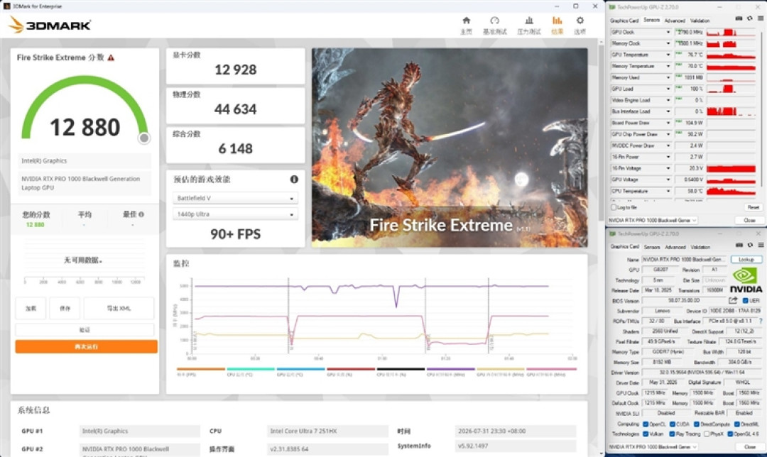Click the 显卡分数 value 12 928
The height and width of the screenshot is (457, 767).
click(235, 70)
